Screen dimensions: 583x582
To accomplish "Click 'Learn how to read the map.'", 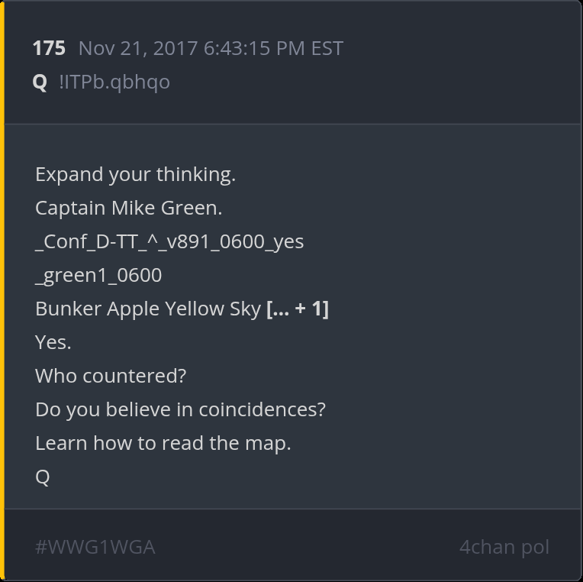I will click(163, 443).
